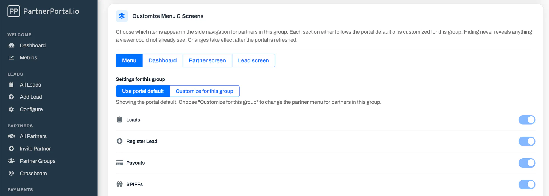
Task: Click the Customize Menu & Screens heading
Action: tap(168, 16)
